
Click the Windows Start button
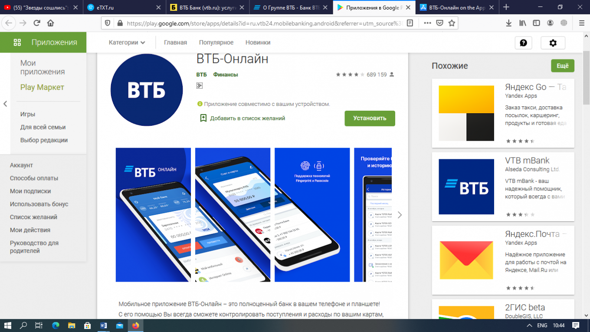coord(8,325)
